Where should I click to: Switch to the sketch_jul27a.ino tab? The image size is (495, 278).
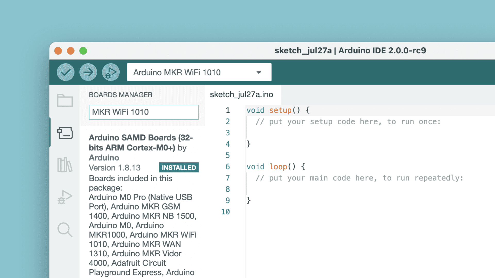241,94
